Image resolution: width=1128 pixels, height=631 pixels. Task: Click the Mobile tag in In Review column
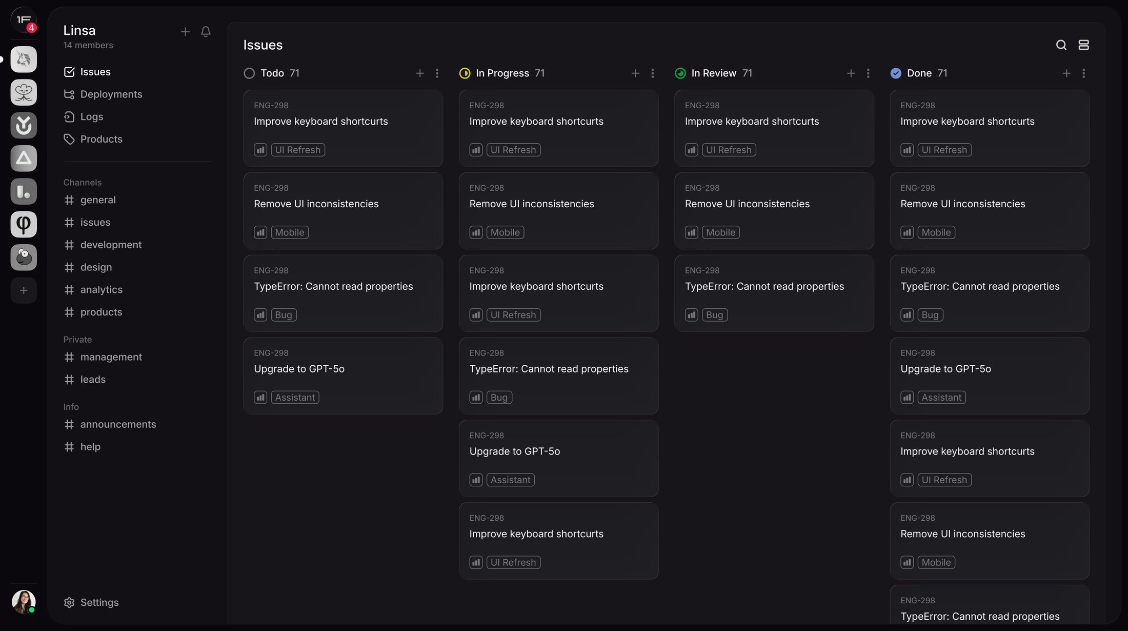click(x=721, y=232)
